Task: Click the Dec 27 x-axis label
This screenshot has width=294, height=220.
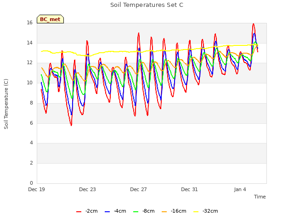Action: pyautogui.click(x=138, y=189)
